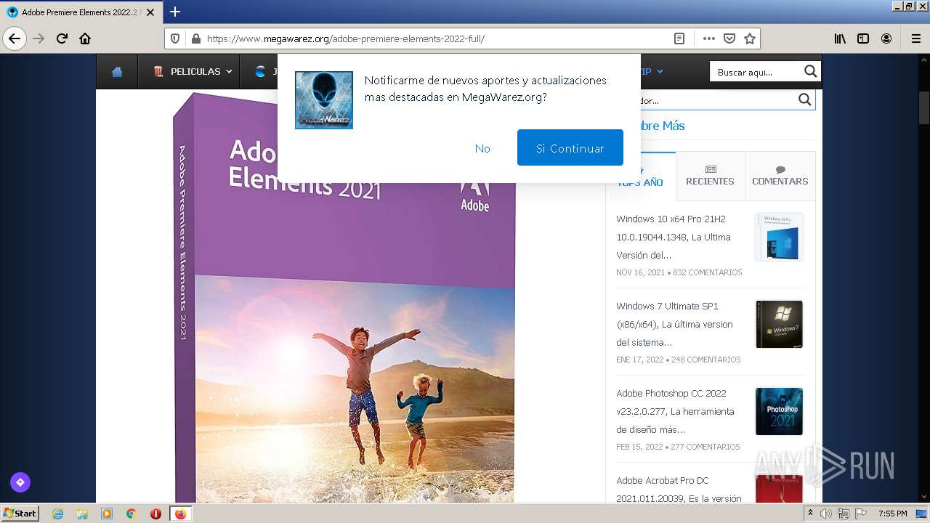Screen dimensions: 930x523
Task: Type in the Buscar aqui search box
Action: tap(756, 71)
